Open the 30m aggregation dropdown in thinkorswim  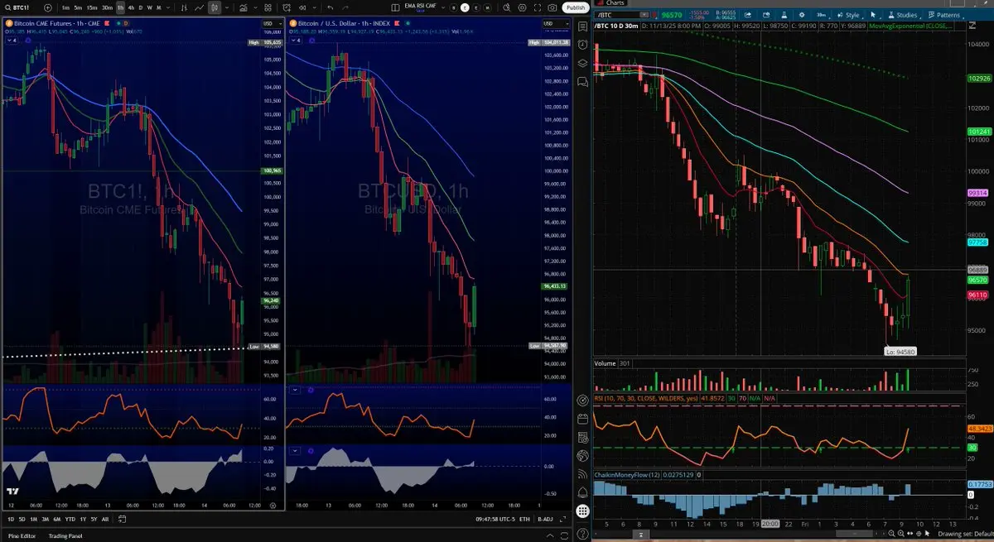click(x=822, y=15)
